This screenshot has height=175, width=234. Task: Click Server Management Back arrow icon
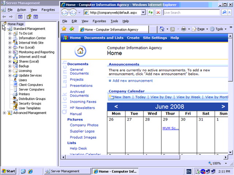pos(4,17)
